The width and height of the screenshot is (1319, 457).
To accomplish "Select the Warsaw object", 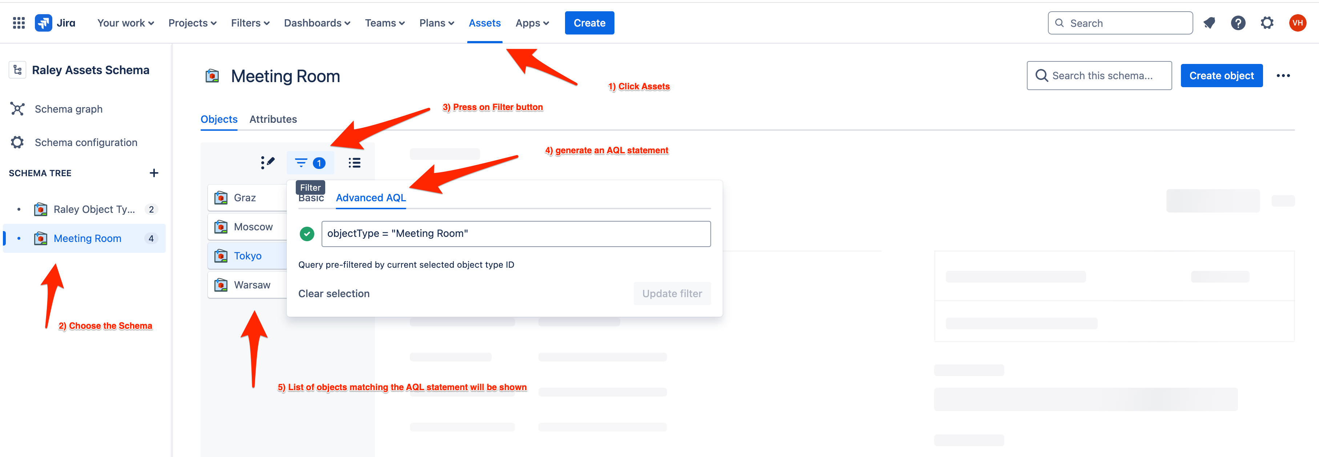I will (x=247, y=285).
